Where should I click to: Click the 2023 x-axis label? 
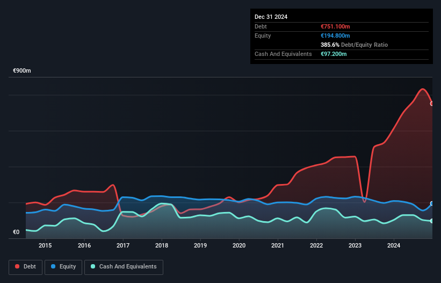(355, 245)
